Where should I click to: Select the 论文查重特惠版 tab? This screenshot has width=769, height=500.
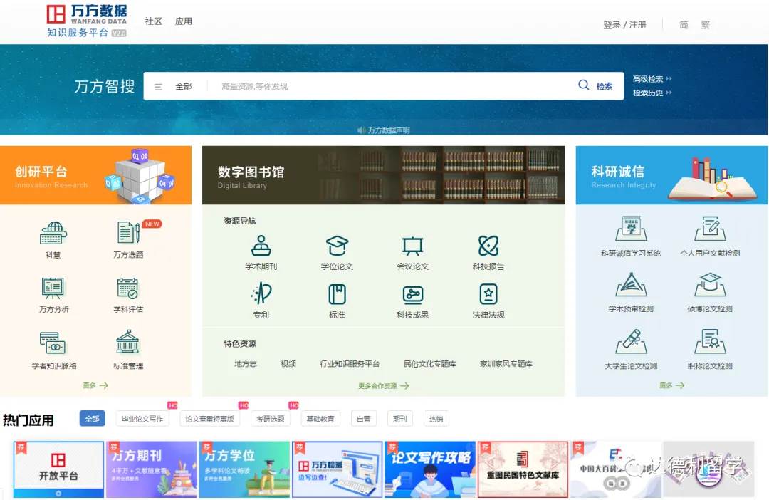click(209, 419)
